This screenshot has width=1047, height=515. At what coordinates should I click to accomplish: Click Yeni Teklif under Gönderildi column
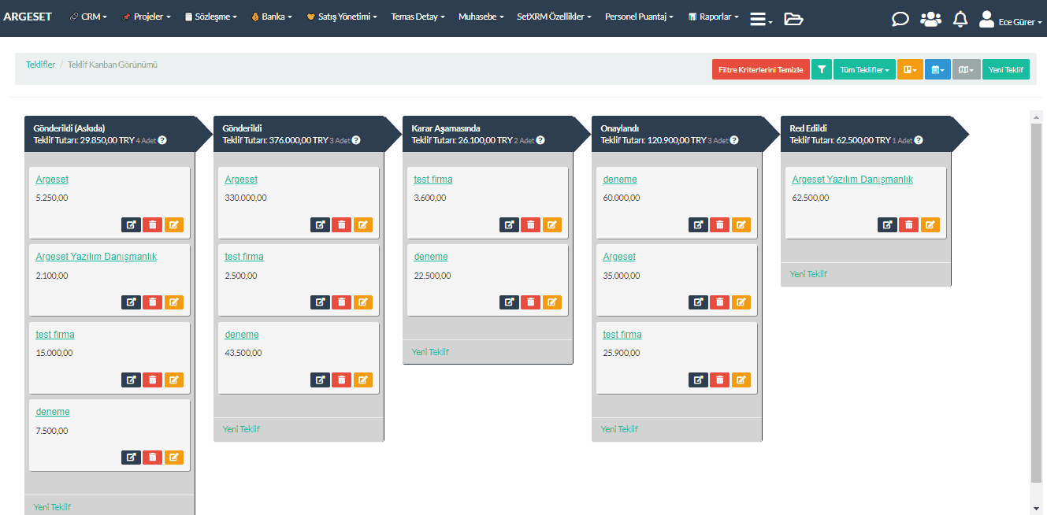click(241, 429)
